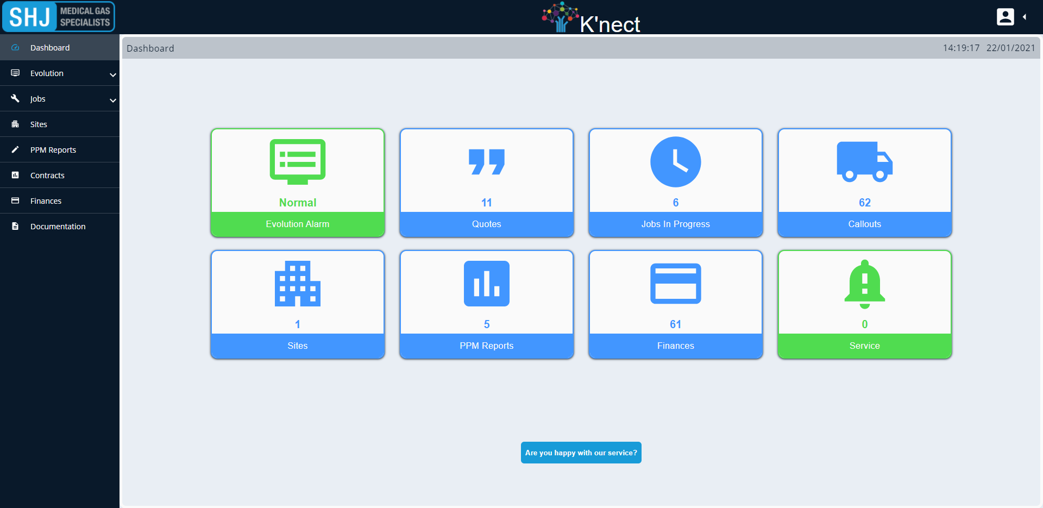Click the Documentation file icon in sidebar
The image size is (1043, 508).
(x=15, y=226)
